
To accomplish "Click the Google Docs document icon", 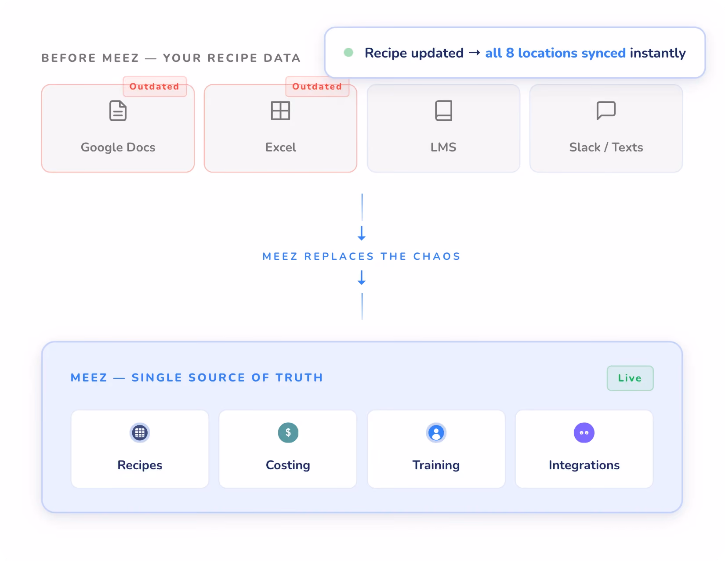I will click(x=118, y=111).
